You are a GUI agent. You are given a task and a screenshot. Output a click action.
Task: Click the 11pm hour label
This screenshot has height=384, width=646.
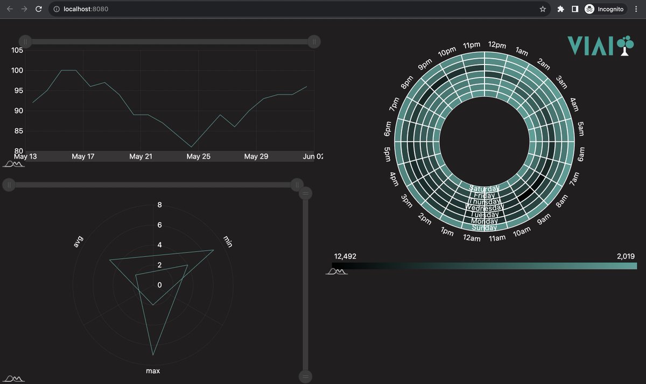tap(472, 45)
